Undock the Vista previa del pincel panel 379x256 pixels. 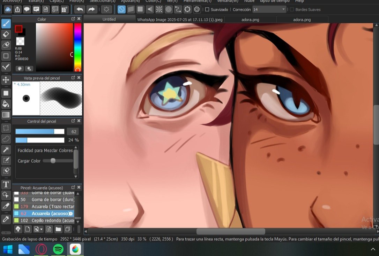[x=73, y=77]
